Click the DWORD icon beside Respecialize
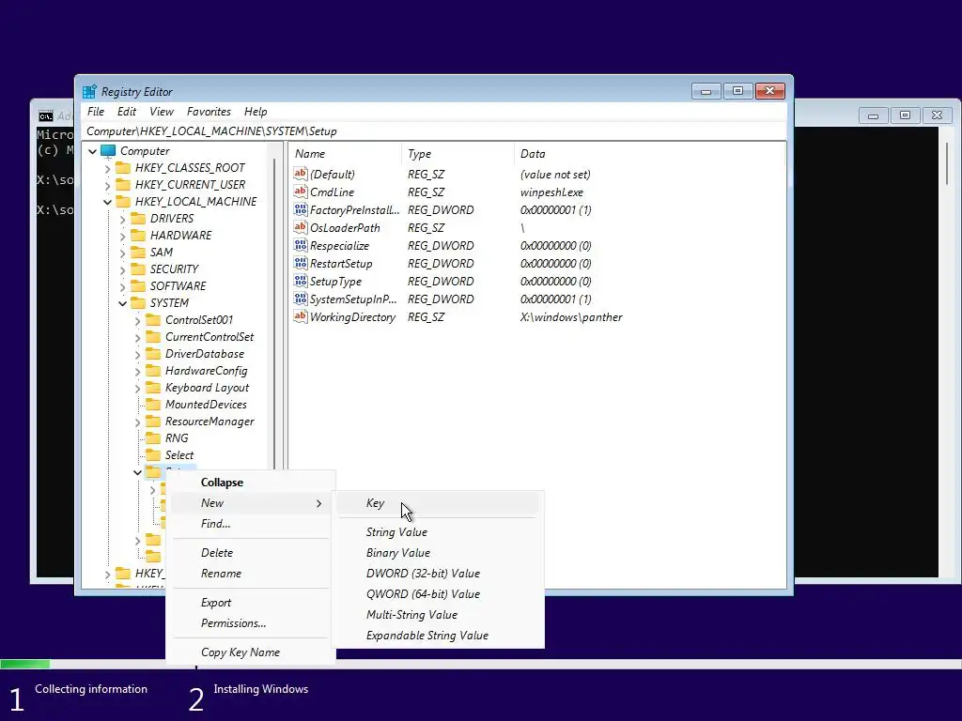 coord(300,245)
